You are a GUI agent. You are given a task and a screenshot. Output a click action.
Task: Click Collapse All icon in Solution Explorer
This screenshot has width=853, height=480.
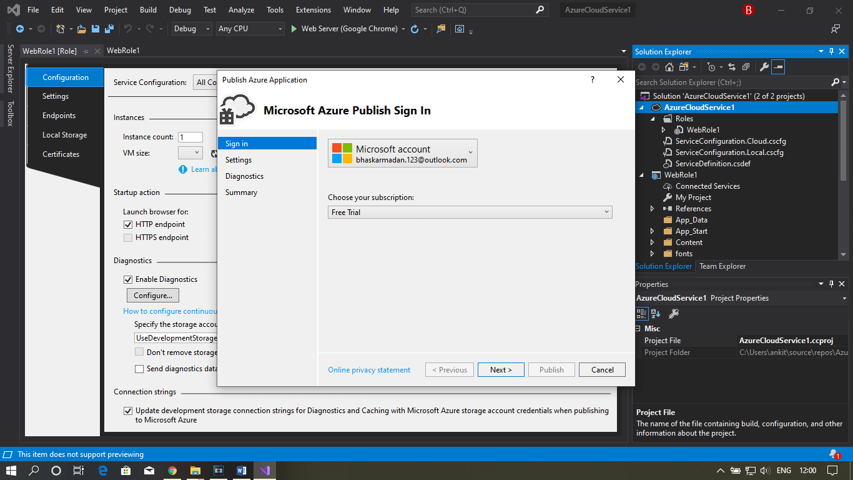pos(746,67)
